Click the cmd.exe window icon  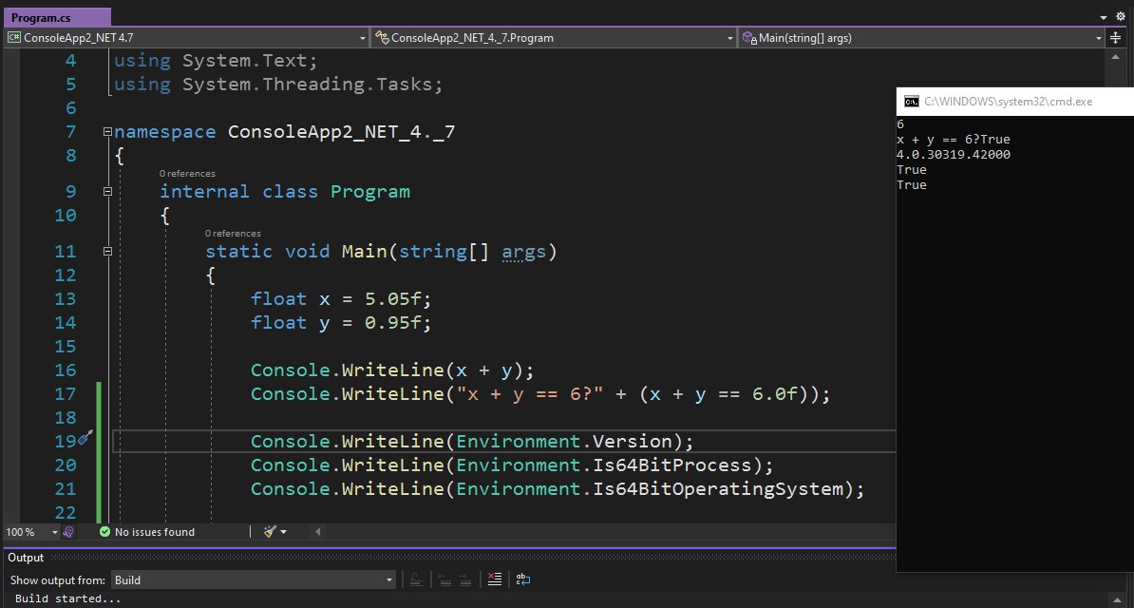[x=911, y=102]
